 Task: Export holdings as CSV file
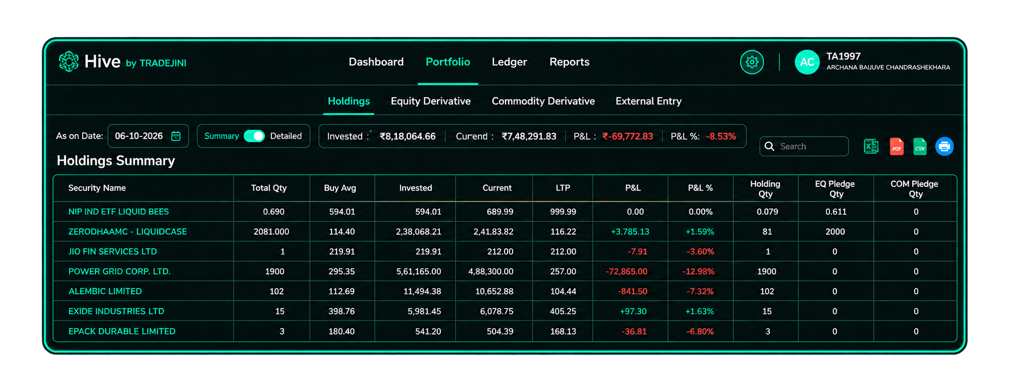click(920, 146)
